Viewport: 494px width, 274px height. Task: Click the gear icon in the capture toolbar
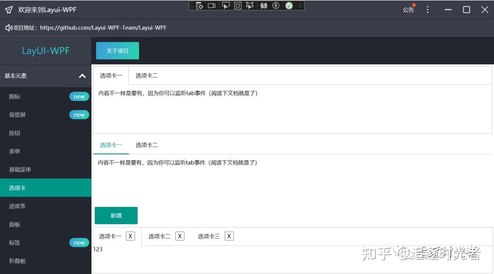tap(263, 6)
